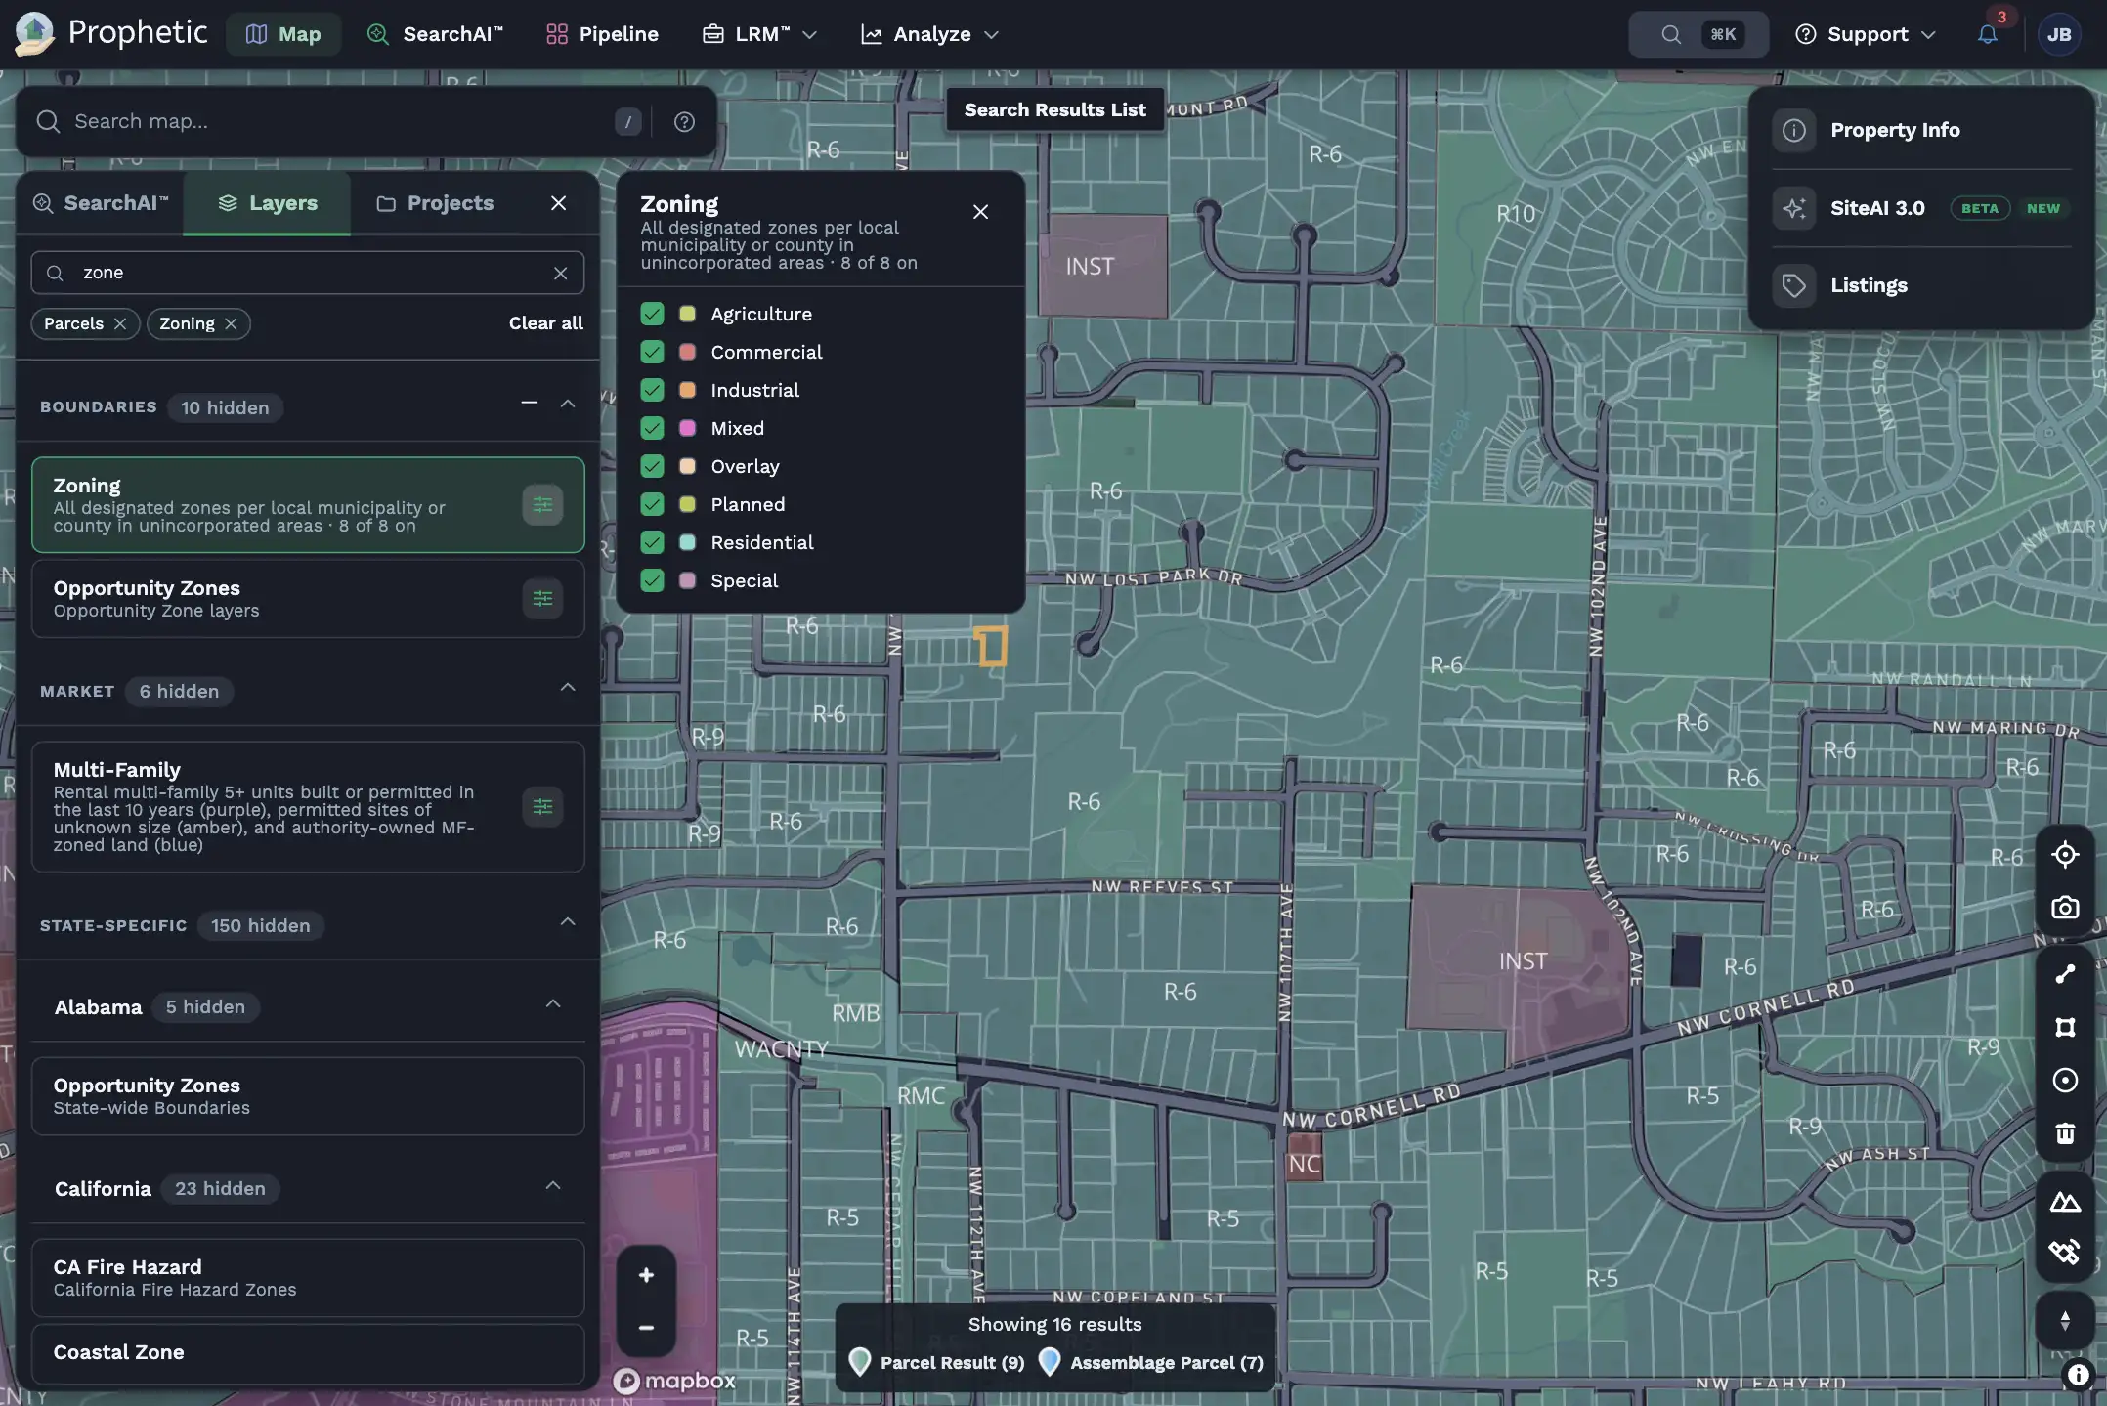The width and height of the screenshot is (2107, 1406).
Task: Click the Agriculture color swatch
Action: (x=687, y=314)
